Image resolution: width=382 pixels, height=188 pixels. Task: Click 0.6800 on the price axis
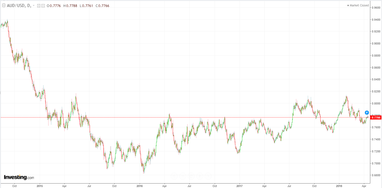point(376,175)
